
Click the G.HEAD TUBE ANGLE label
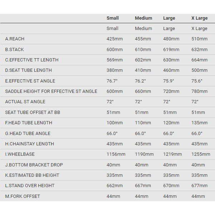tap(27, 134)
